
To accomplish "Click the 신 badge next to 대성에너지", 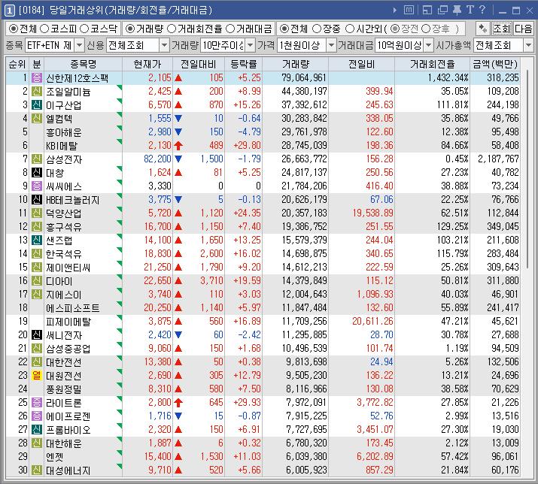I will (x=37, y=470).
